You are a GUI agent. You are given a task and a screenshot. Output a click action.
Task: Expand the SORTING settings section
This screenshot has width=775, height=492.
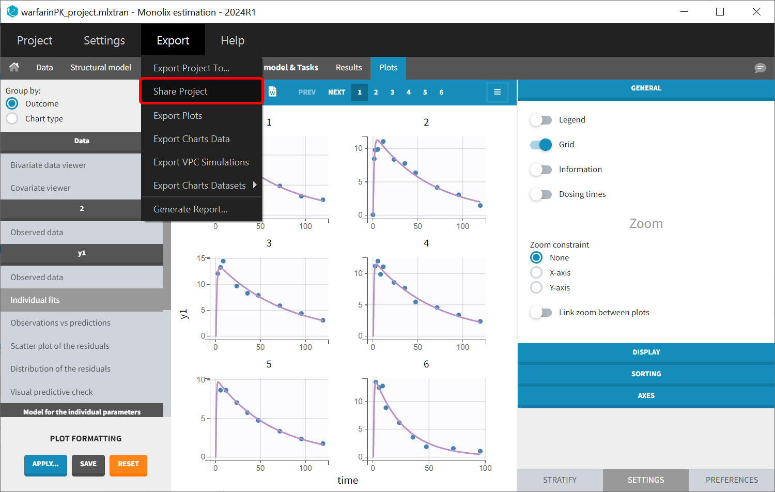tap(646, 374)
